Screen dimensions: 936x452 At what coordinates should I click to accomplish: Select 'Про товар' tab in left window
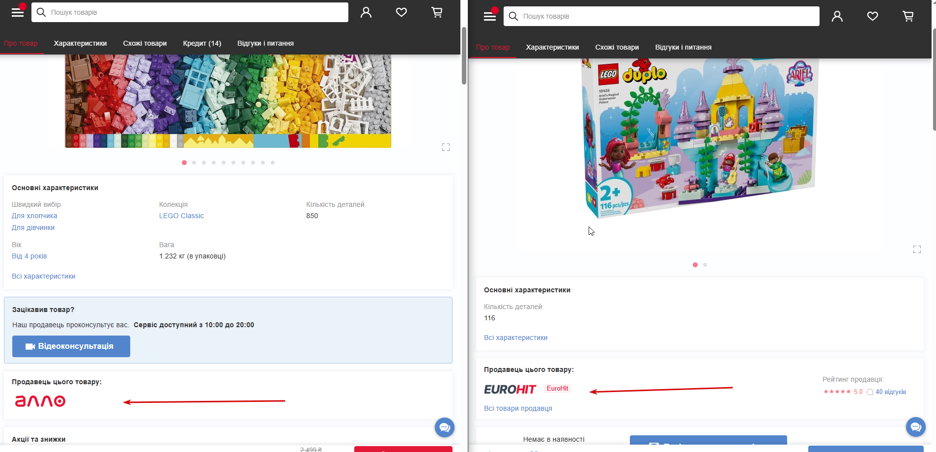coord(21,43)
